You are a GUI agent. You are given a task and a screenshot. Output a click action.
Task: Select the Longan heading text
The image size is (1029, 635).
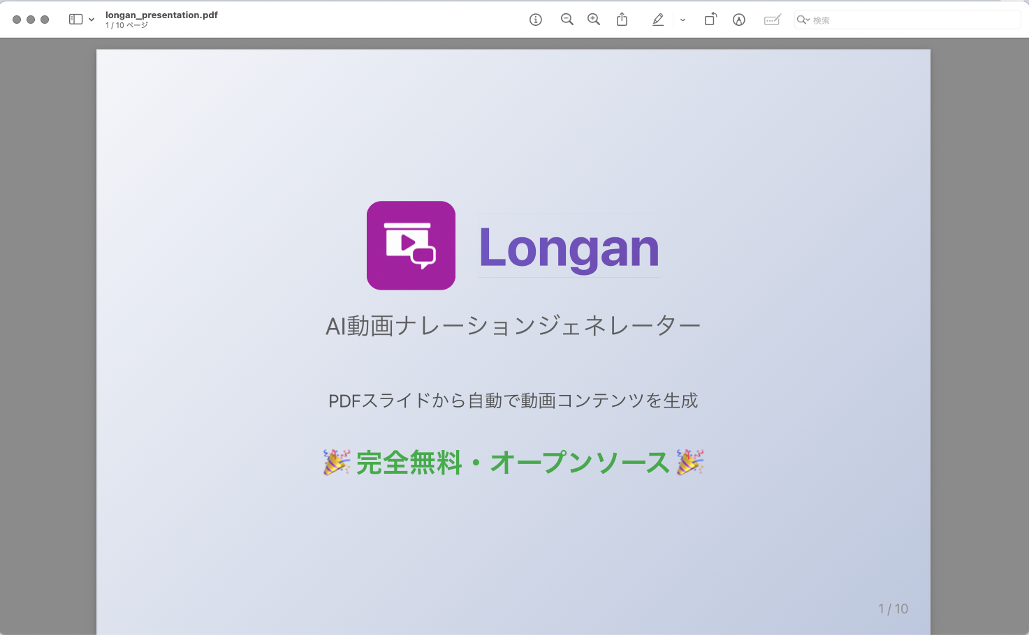pos(569,248)
